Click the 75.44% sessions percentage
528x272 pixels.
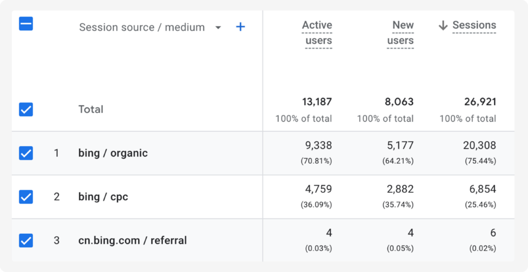[x=481, y=161]
